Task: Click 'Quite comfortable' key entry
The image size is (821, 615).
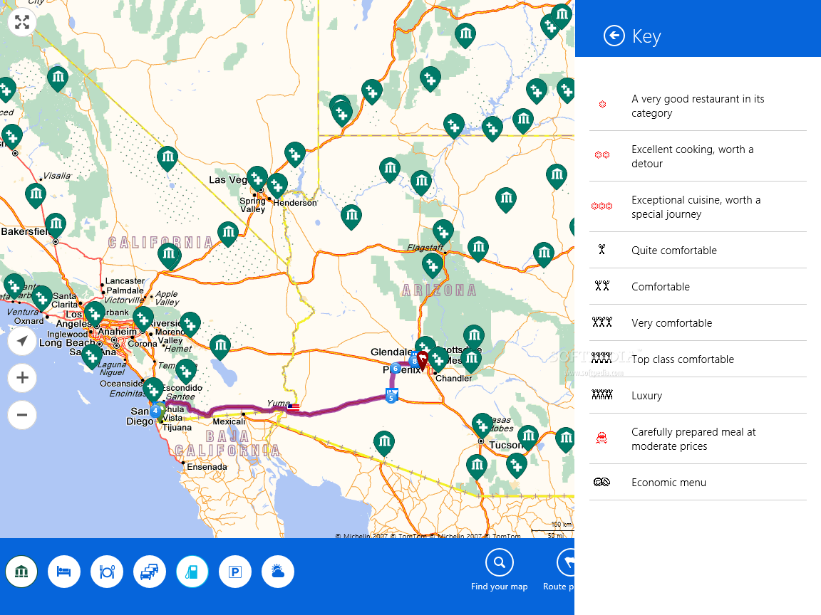Action: (x=698, y=251)
